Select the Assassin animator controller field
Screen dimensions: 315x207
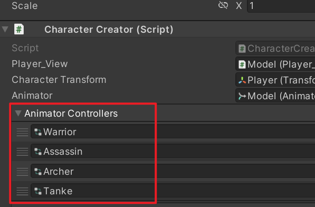pyautogui.click(x=173, y=152)
